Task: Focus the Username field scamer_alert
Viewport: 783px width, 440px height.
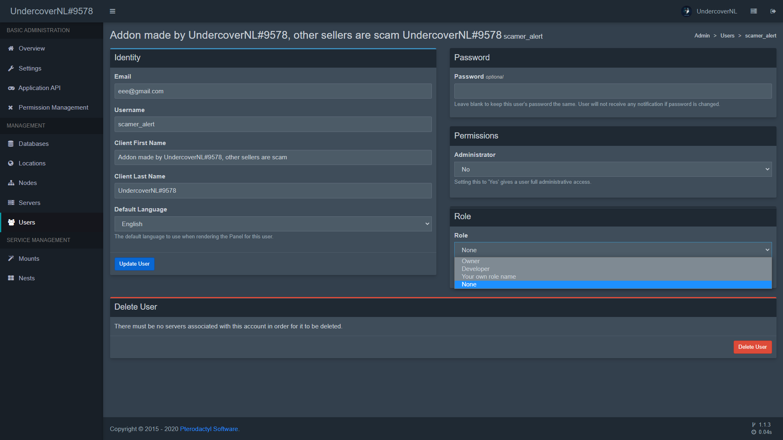Action: point(273,124)
